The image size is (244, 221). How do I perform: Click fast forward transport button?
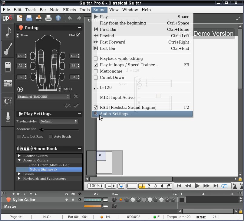[x=206, y=186]
